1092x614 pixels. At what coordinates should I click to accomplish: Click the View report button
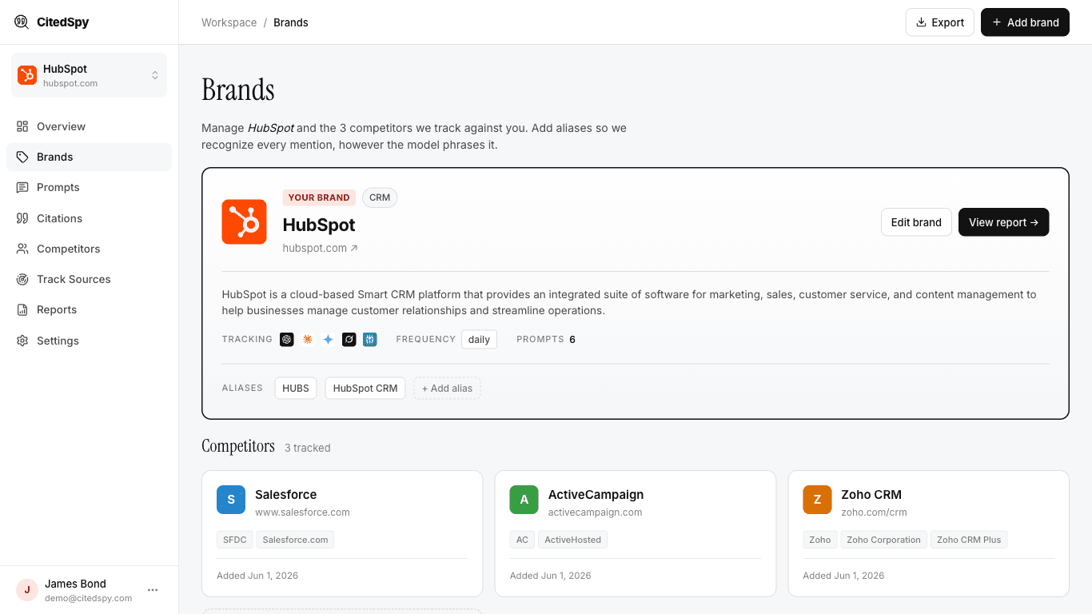1003,222
